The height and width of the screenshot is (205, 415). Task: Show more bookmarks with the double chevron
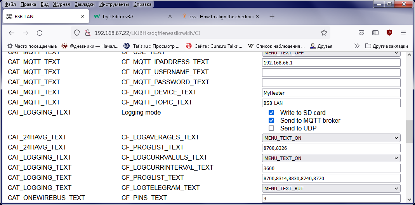357,46
